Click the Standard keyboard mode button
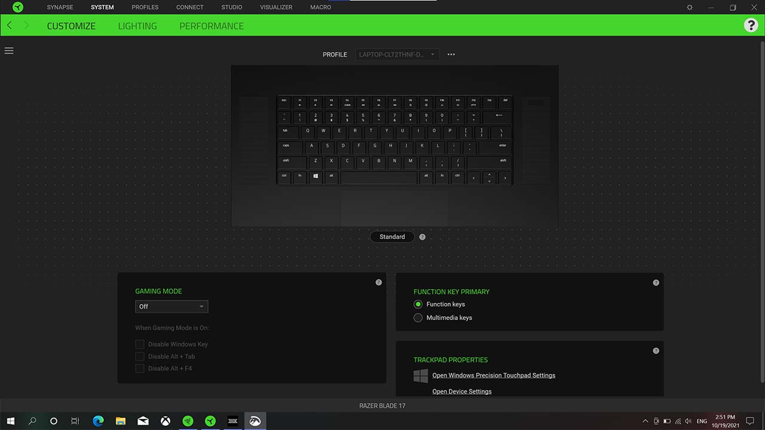Image resolution: width=765 pixels, height=430 pixels. point(392,237)
